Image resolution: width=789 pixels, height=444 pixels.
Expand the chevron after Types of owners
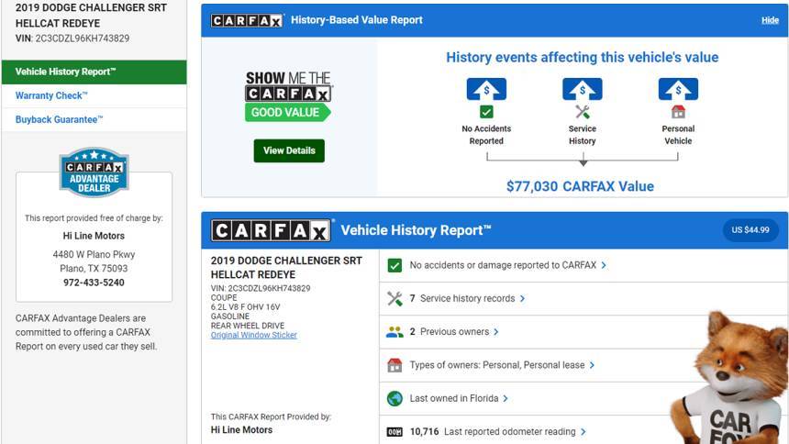[x=593, y=365]
